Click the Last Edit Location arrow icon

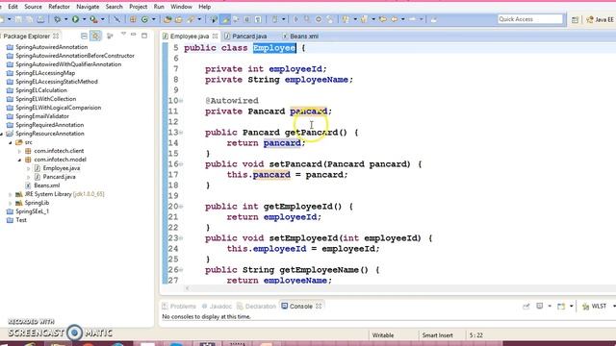[383, 19]
